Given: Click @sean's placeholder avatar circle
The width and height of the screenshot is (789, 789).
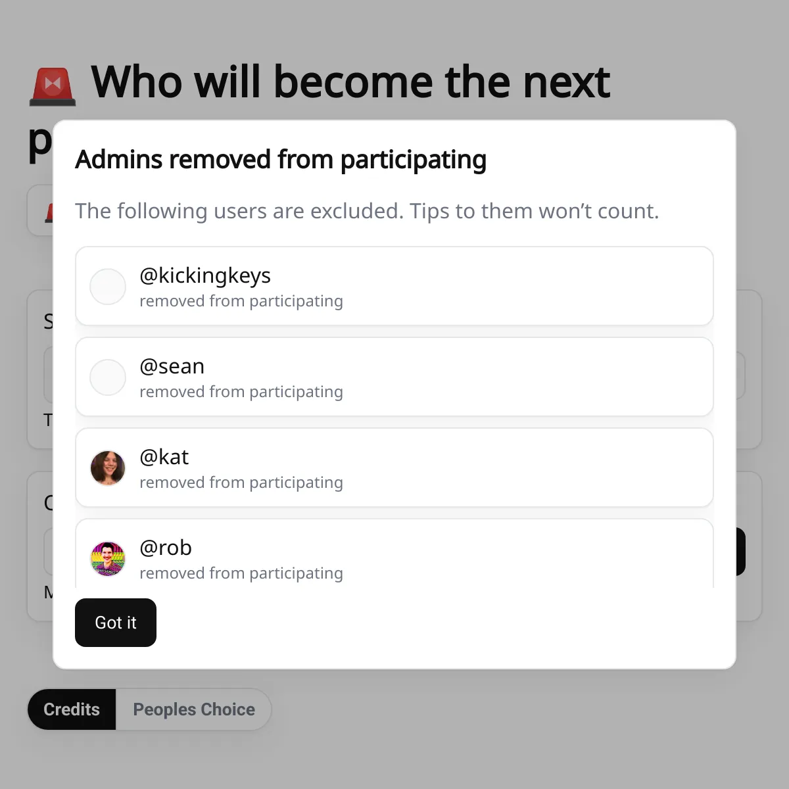Looking at the screenshot, I should click(x=108, y=377).
